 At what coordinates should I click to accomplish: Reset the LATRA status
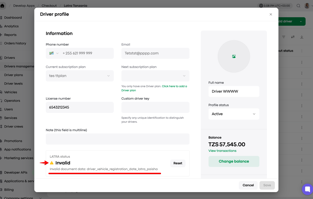178,163
